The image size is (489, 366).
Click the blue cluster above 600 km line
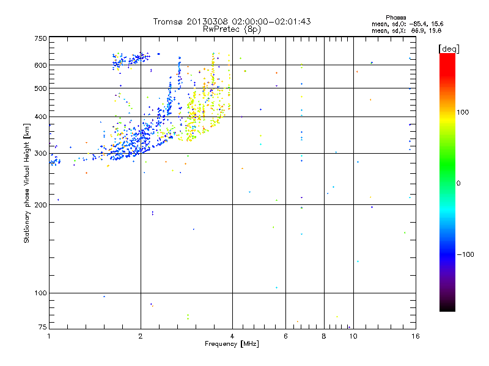130,59
